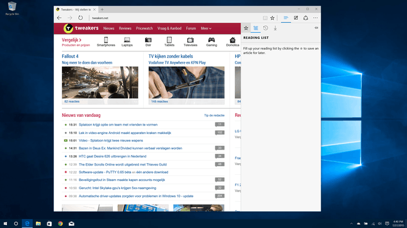
Task: Refresh the tweakers.net page
Action: tap(81, 18)
